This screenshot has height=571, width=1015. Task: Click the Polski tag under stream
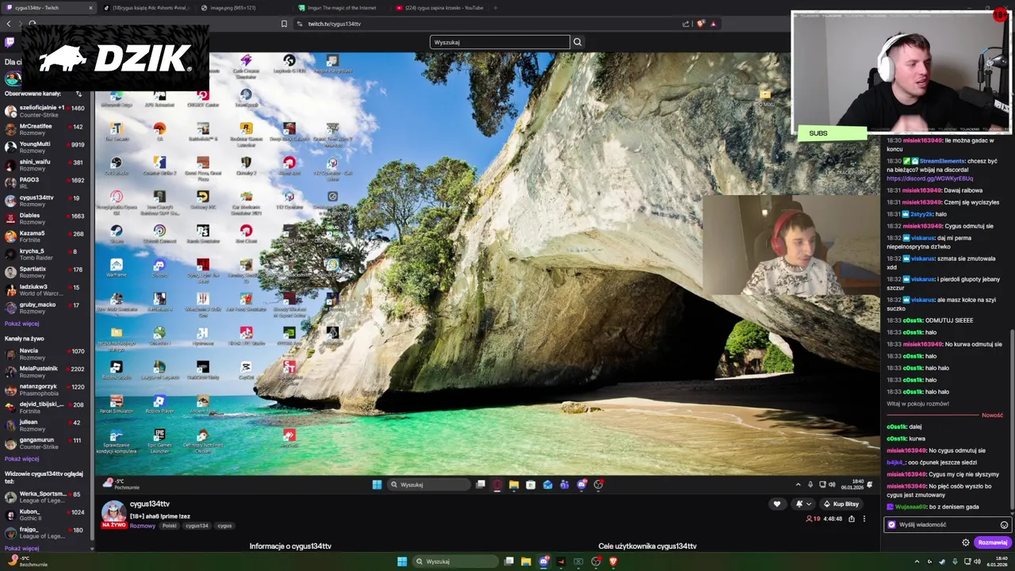pos(170,526)
